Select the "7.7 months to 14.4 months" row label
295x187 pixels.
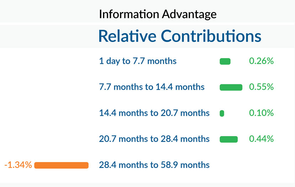152,87
